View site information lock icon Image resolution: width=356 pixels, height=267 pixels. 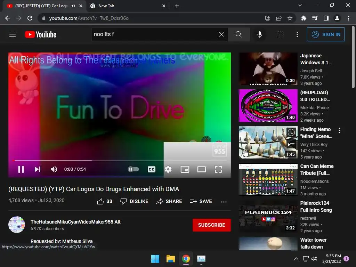(44, 18)
